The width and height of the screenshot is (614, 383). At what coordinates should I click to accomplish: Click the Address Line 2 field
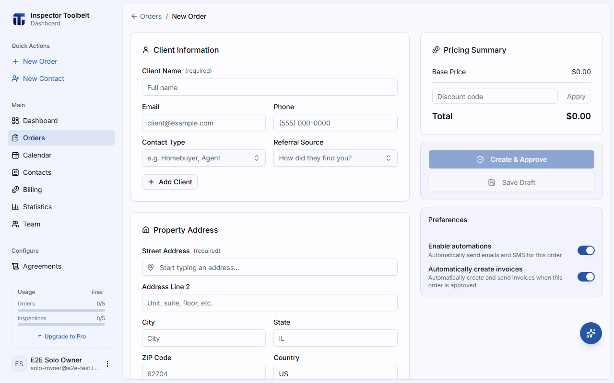click(x=270, y=303)
